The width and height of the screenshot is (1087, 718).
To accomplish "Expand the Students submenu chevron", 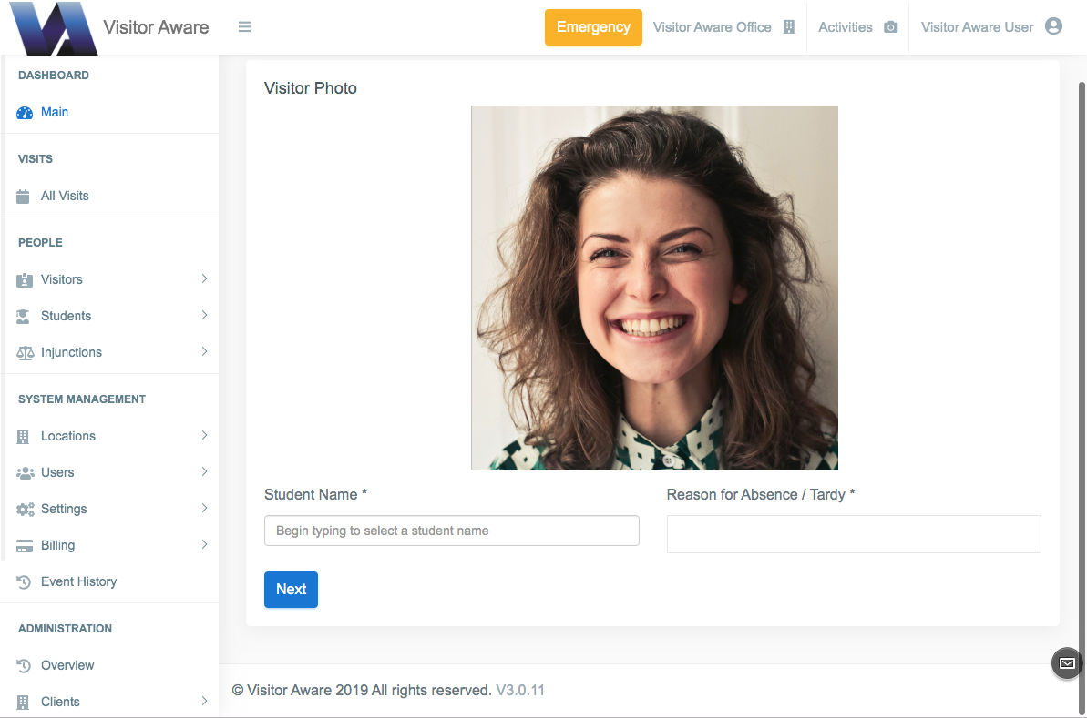I will click(x=204, y=315).
